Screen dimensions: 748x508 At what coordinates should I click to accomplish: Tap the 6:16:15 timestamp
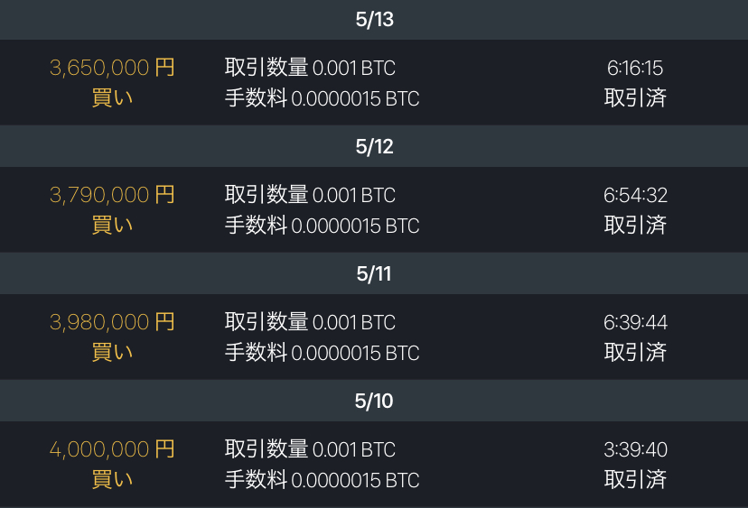coord(635,68)
